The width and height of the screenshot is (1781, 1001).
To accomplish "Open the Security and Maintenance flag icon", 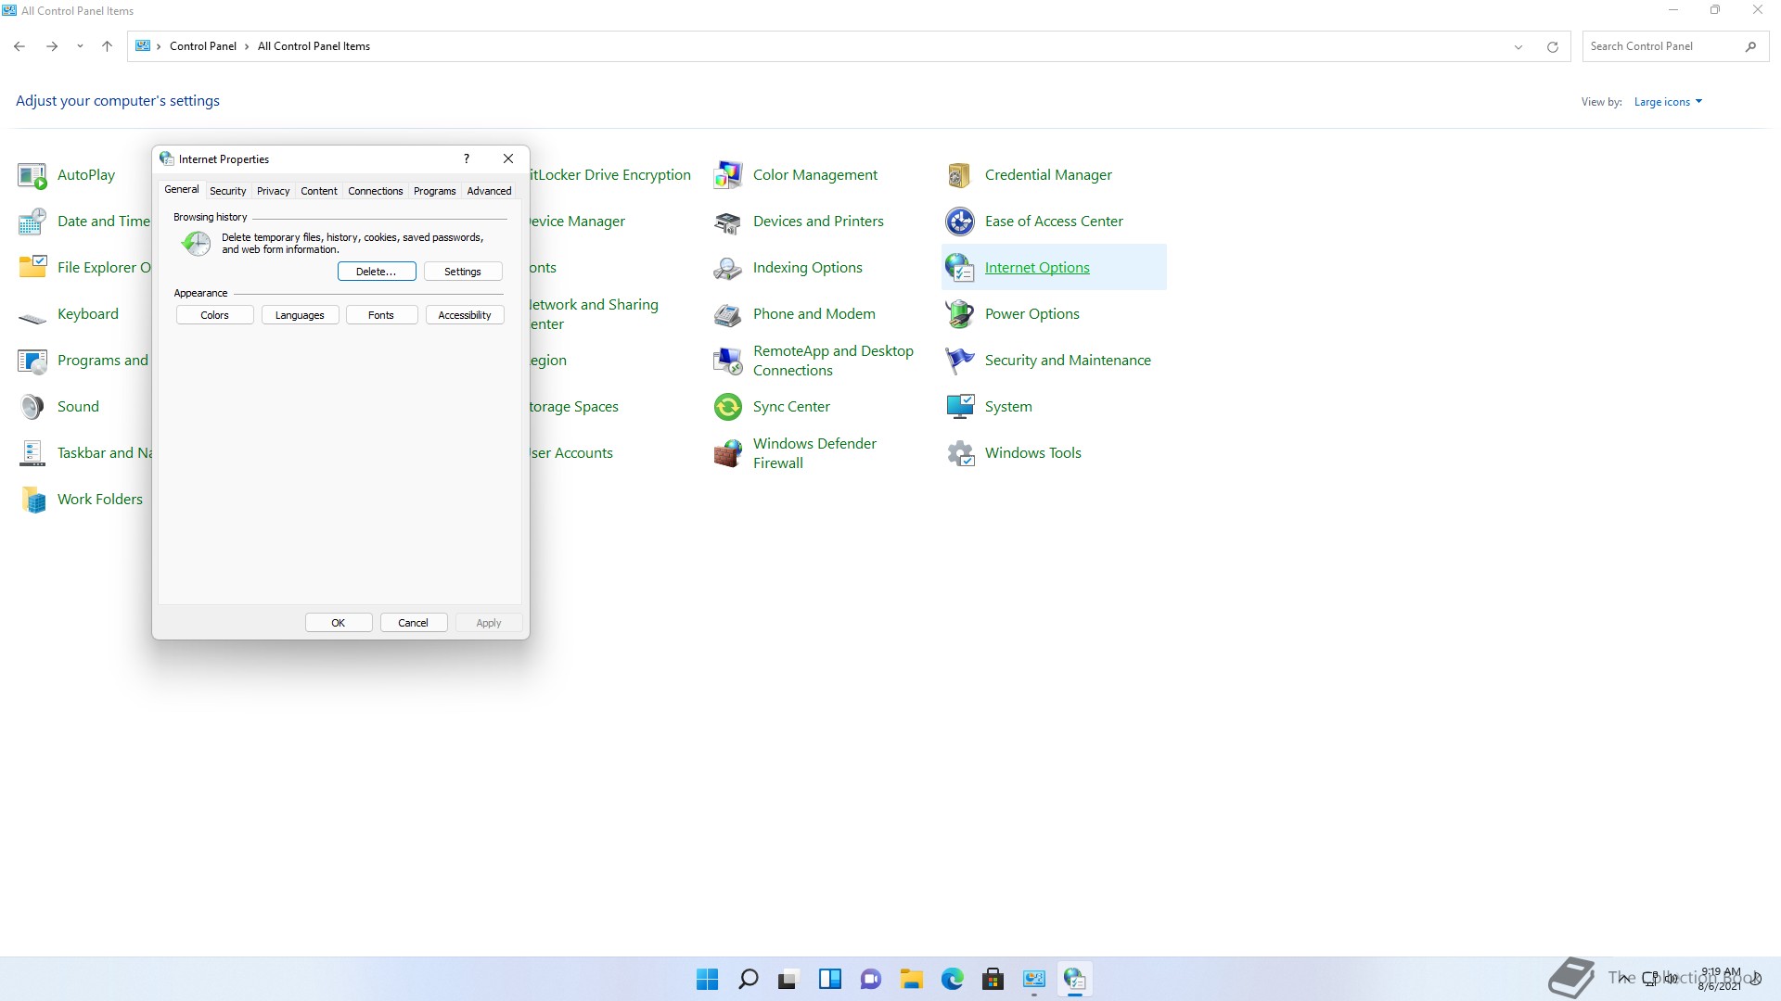I will pyautogui.click(x=960, y=361).
